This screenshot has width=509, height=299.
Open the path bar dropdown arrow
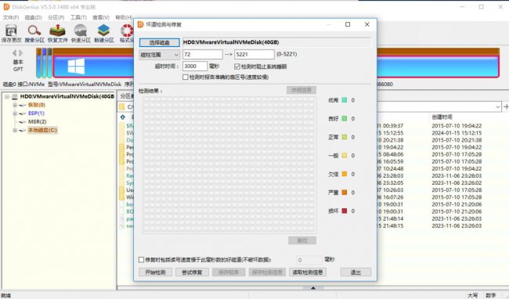[x=498, y=106]
